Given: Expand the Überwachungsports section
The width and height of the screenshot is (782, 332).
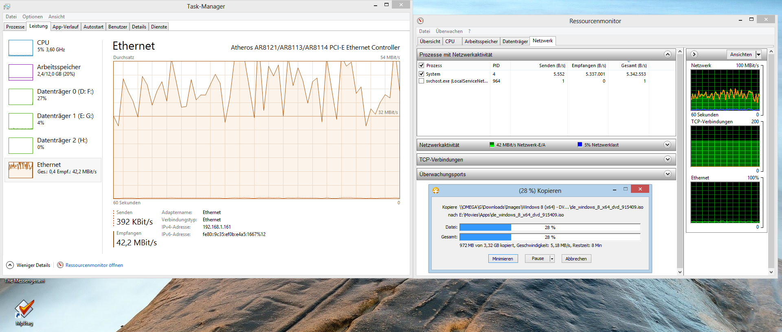Looking at the screenshot, I should (667, 174).
